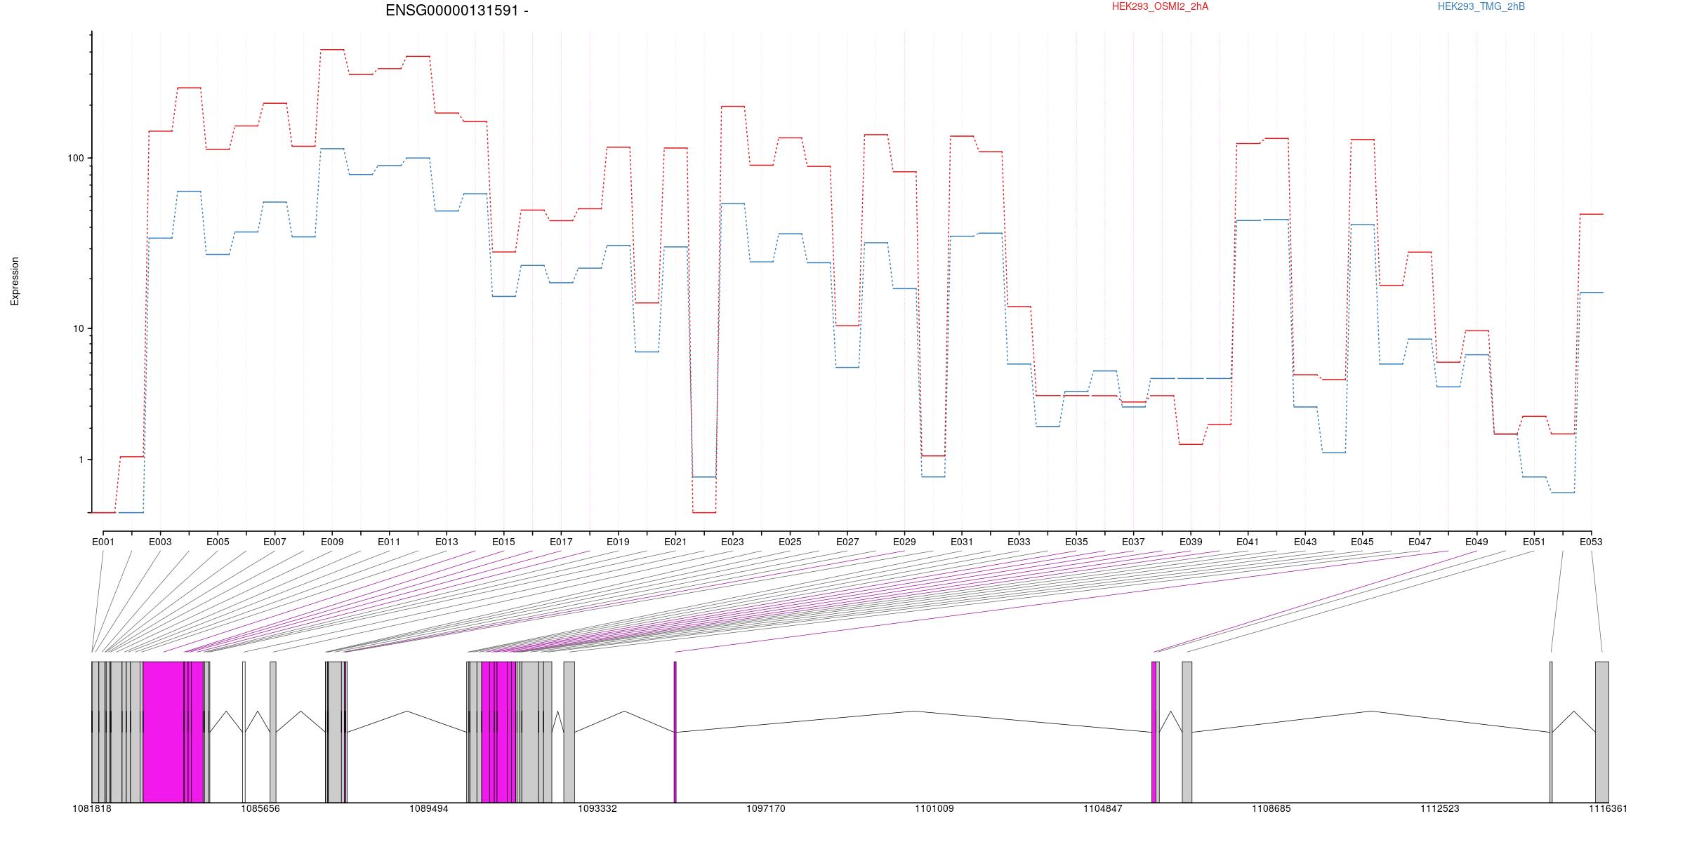Click the blue expression peak above E009

pyautogui.click(x=332, y=149)
